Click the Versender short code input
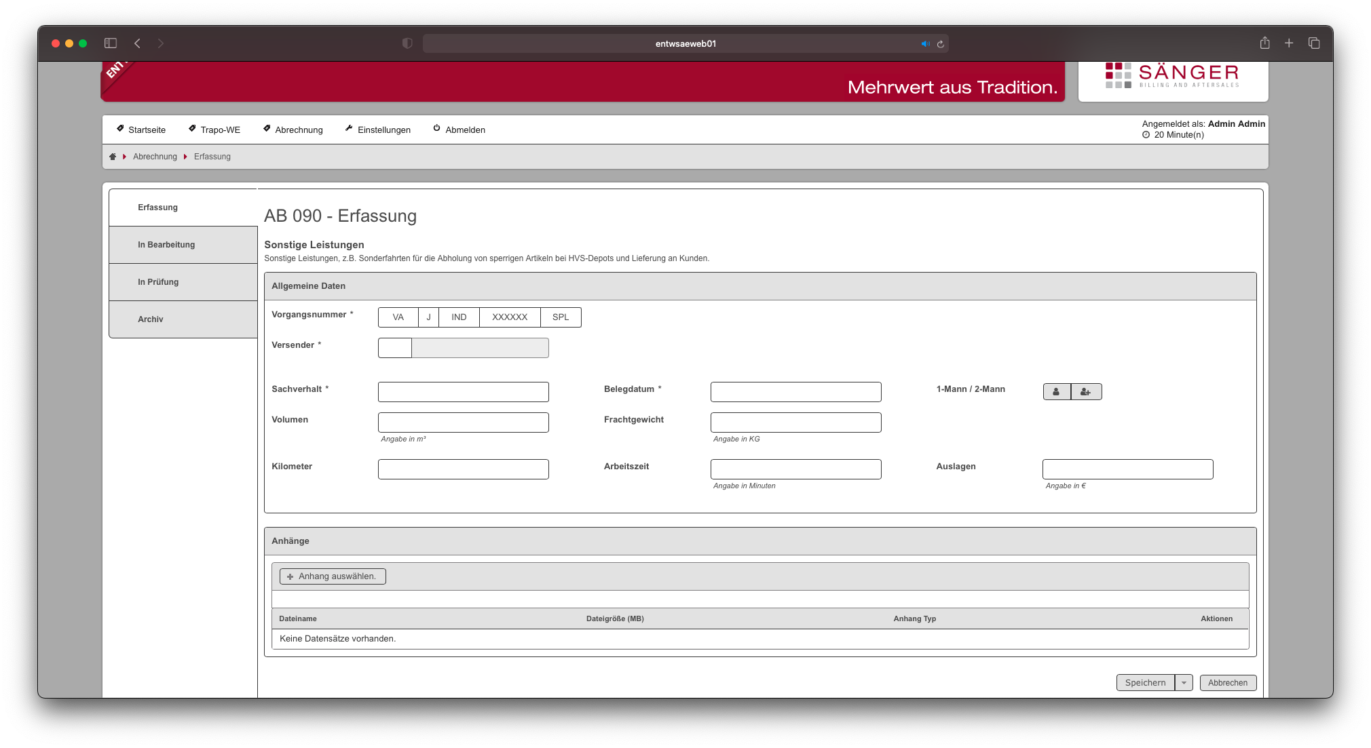The width and height of the screenshot is (1371, 748). point(395,348)
